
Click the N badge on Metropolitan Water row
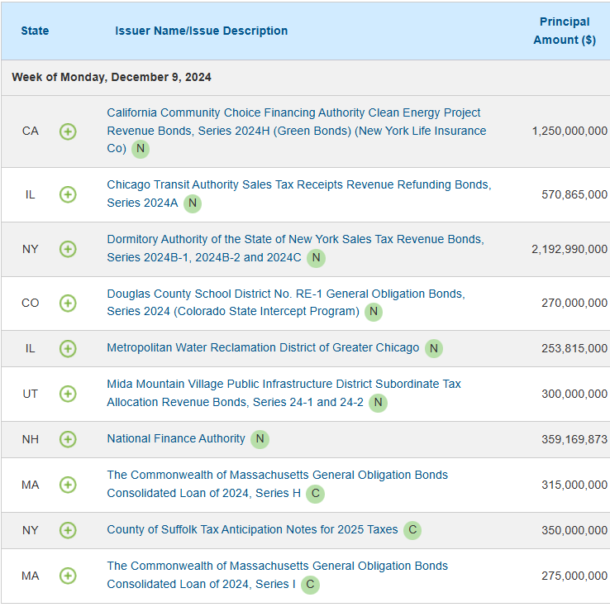434,348
